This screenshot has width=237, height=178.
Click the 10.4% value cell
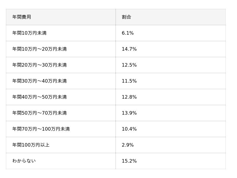[x=129, y=129]
